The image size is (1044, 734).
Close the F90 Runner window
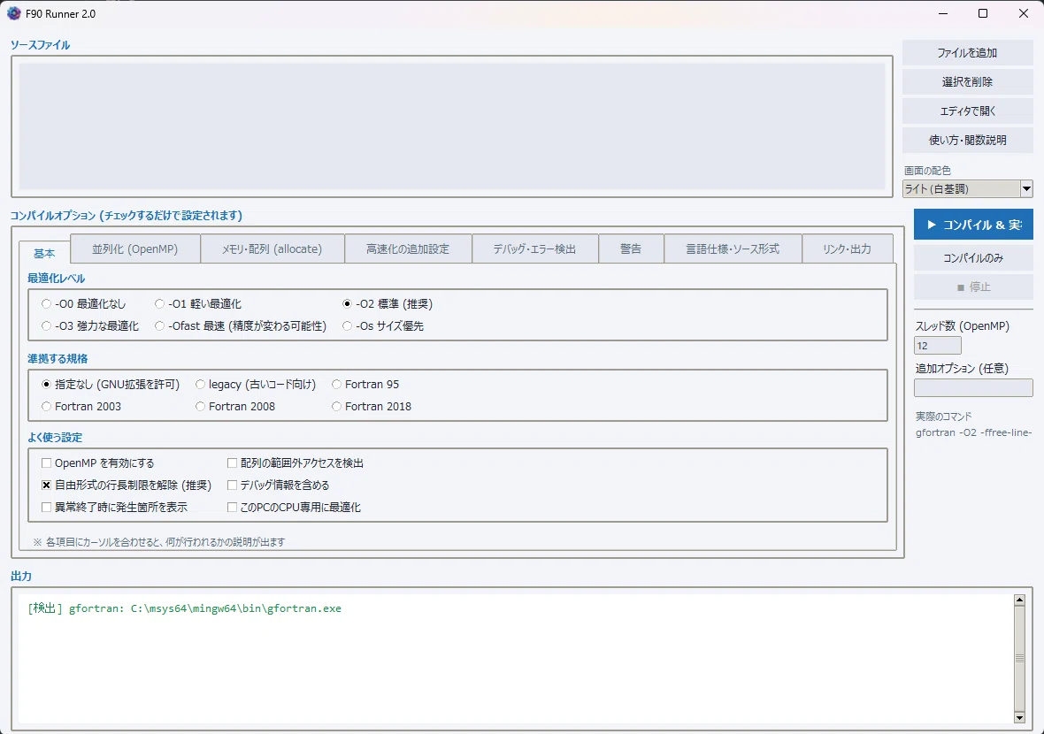[1024, 13]
